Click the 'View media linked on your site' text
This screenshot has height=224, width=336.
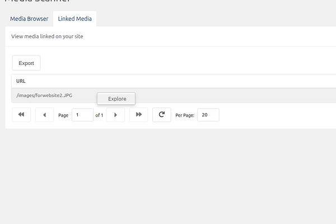tap(47, 36)
